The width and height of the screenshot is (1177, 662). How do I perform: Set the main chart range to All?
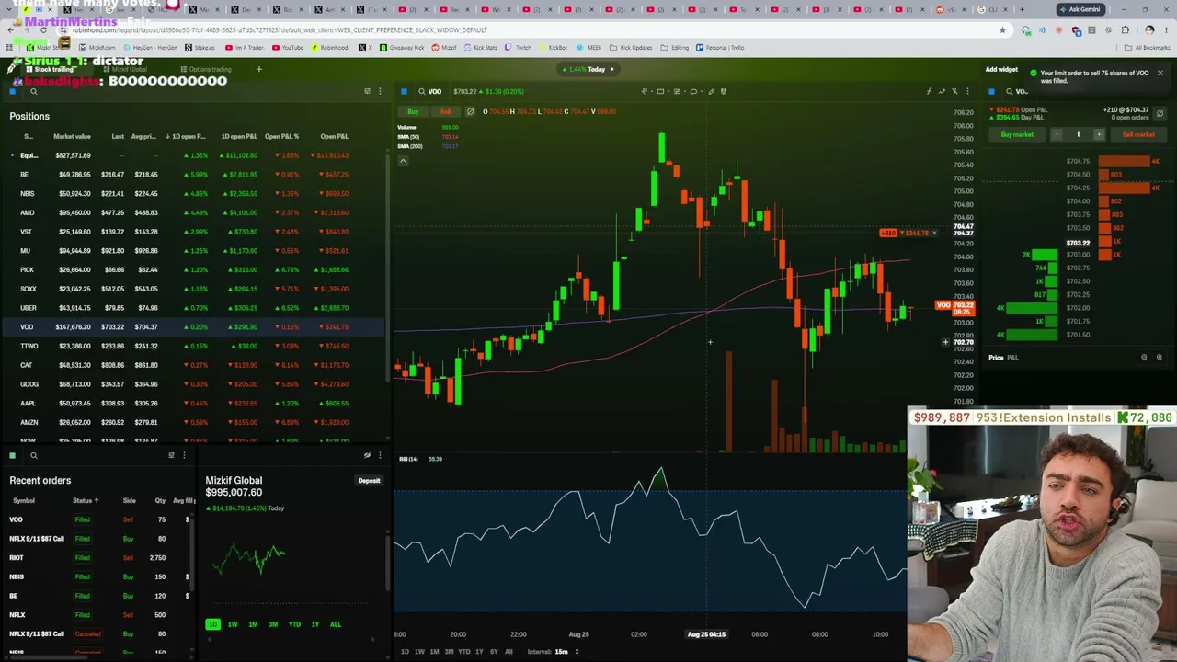click(509, 652)
